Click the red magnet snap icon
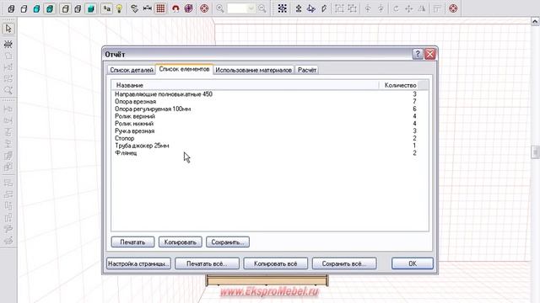This screenshot has width=540, height=303. point(175,8)
